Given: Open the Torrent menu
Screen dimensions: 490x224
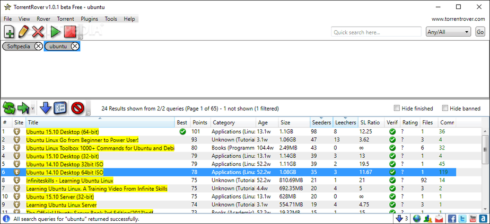Looking at the screenshot, I should 66,19.
